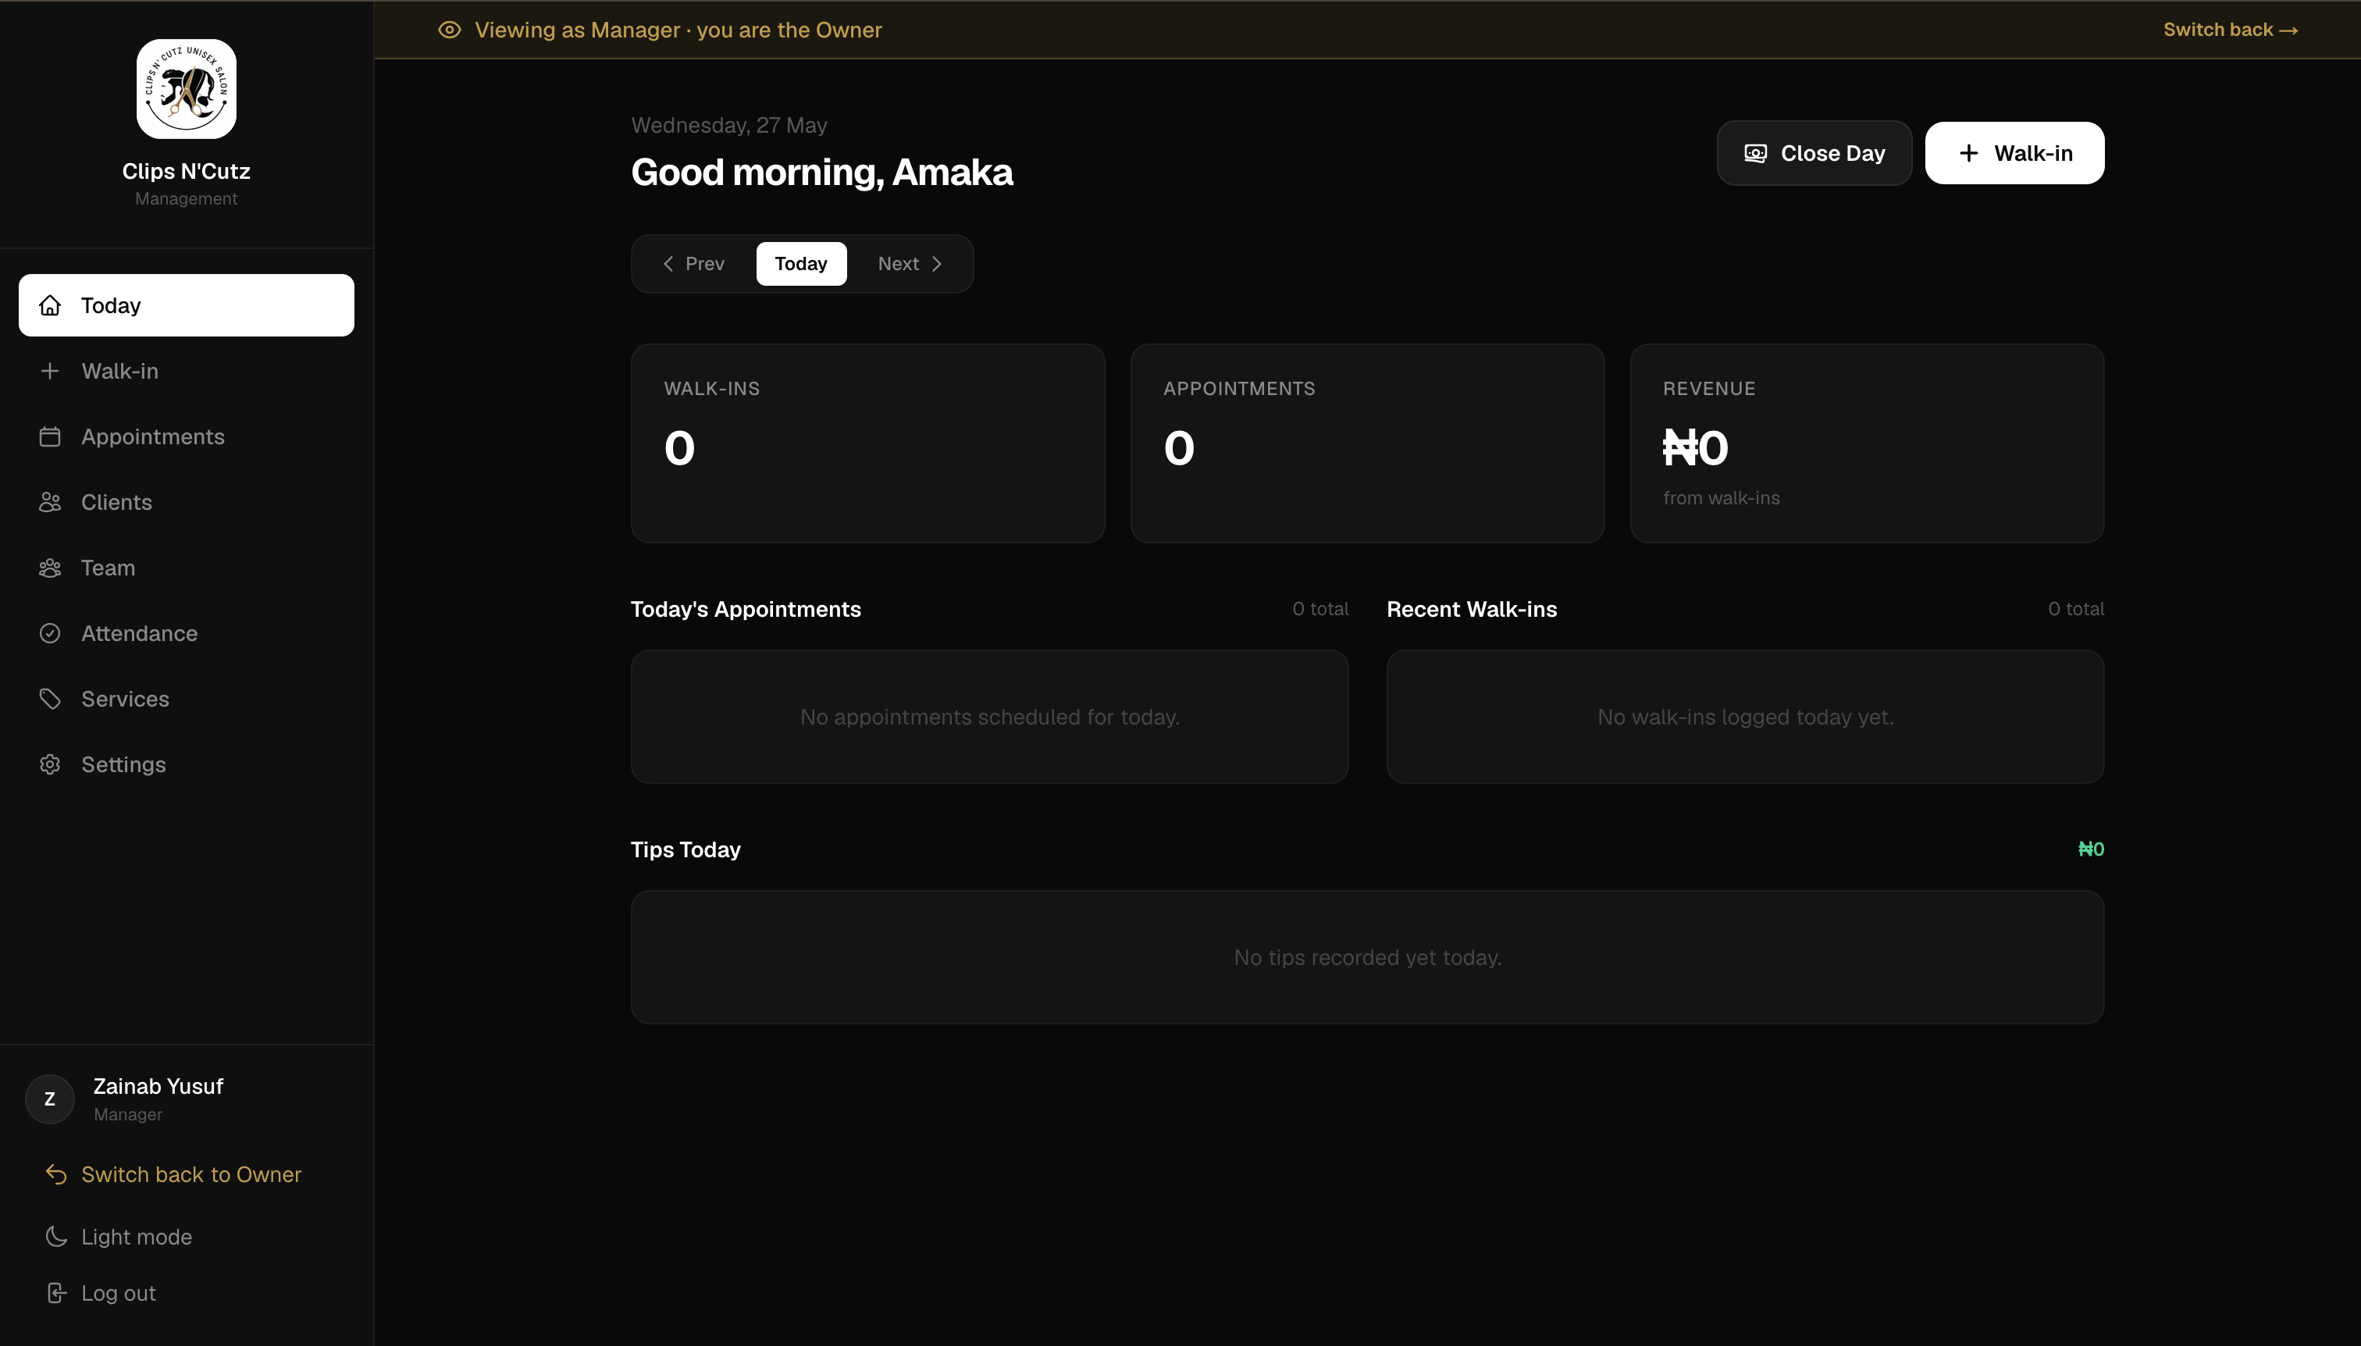Image resolution: width=2361 pixels, height=1346 pixels.
Task: Click the 'Good morning, Amaka' greeting
Action: tap(822, 172)
